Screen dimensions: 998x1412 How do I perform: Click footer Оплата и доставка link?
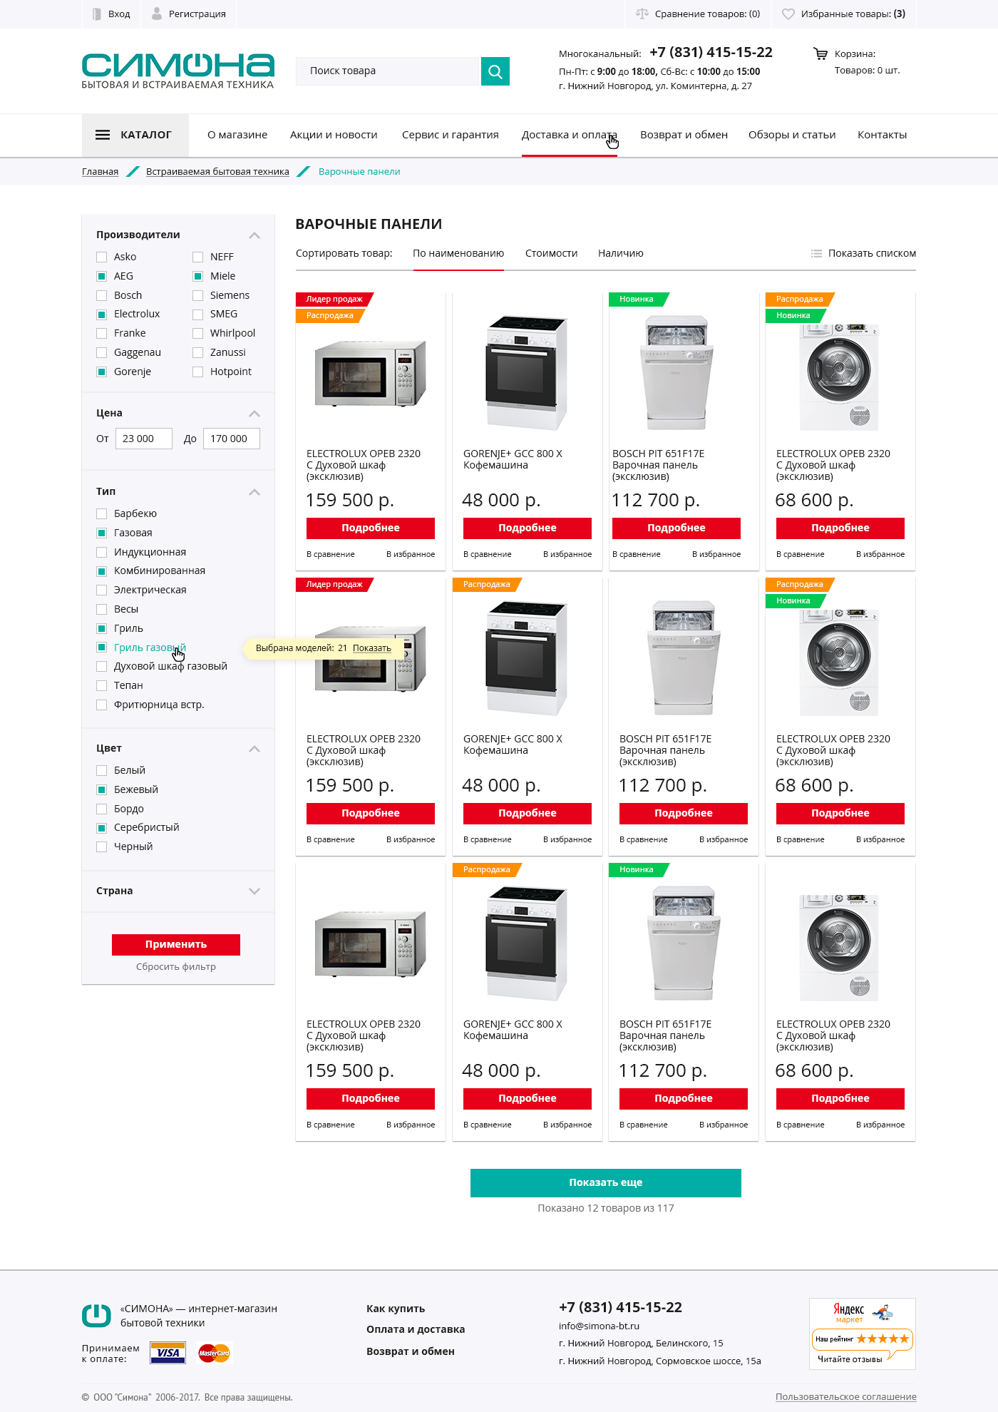pyautogui.click(x=416, y=1329)
